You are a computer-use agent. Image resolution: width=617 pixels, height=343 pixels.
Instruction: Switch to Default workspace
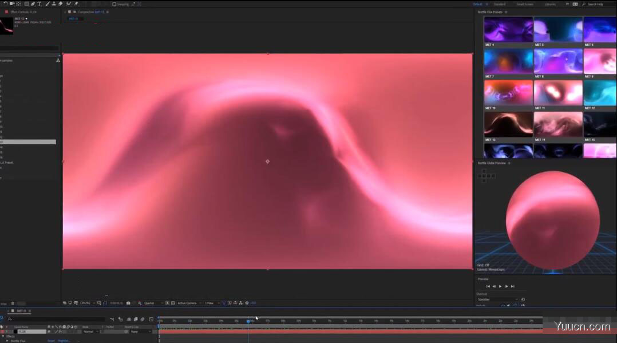(477, 5)
